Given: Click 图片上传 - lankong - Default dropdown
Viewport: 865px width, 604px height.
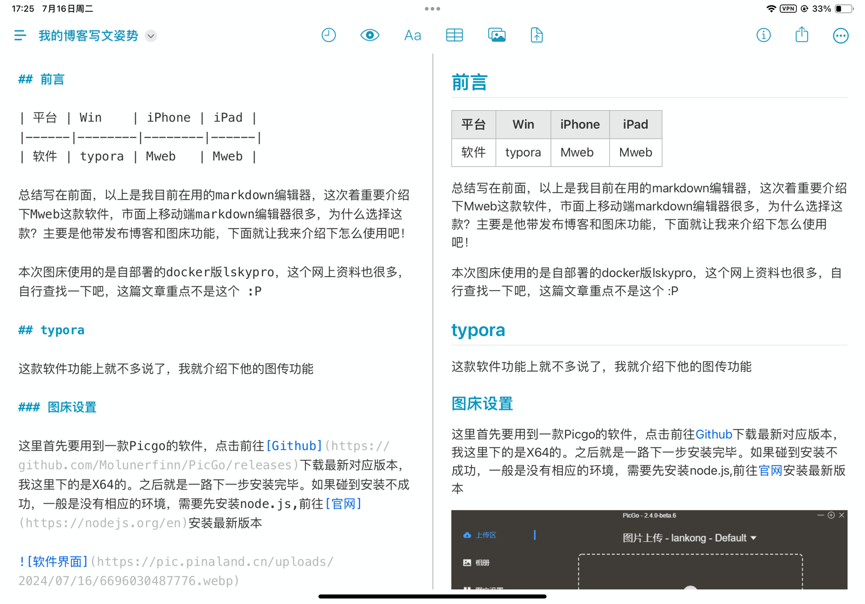Looking at the screenshot, I should pos(689,538).
